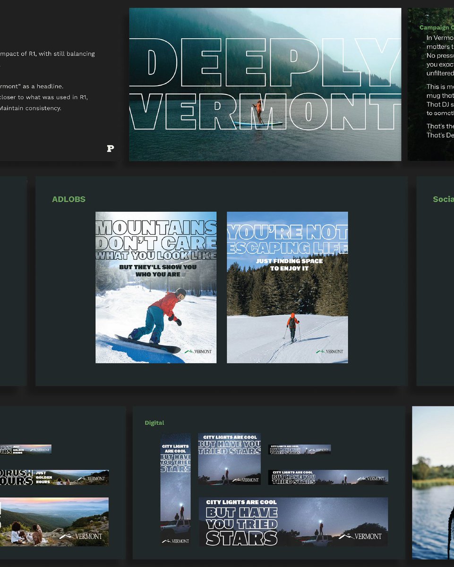Select the smallest City Lights leaderboard banner
This screenshot has height=567, width=454.
click(x=300, y=449)
